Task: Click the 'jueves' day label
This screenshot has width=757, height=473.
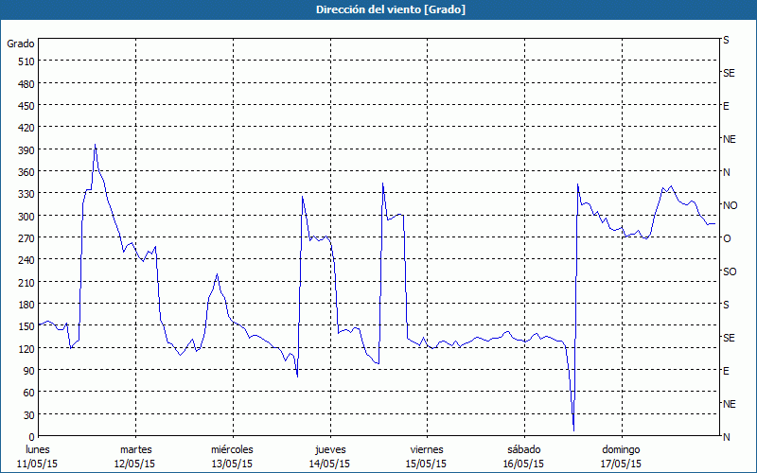Action: [329, 449]
